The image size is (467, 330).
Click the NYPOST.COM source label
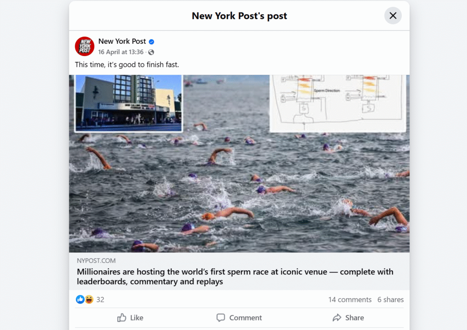click(96, 261)
